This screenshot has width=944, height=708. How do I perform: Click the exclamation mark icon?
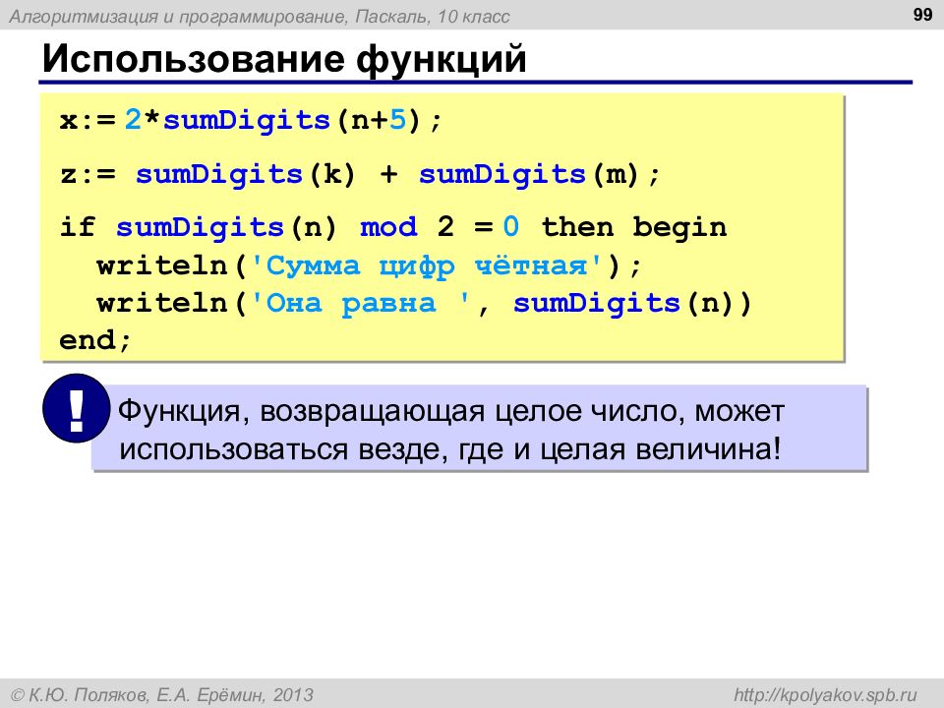77,408
